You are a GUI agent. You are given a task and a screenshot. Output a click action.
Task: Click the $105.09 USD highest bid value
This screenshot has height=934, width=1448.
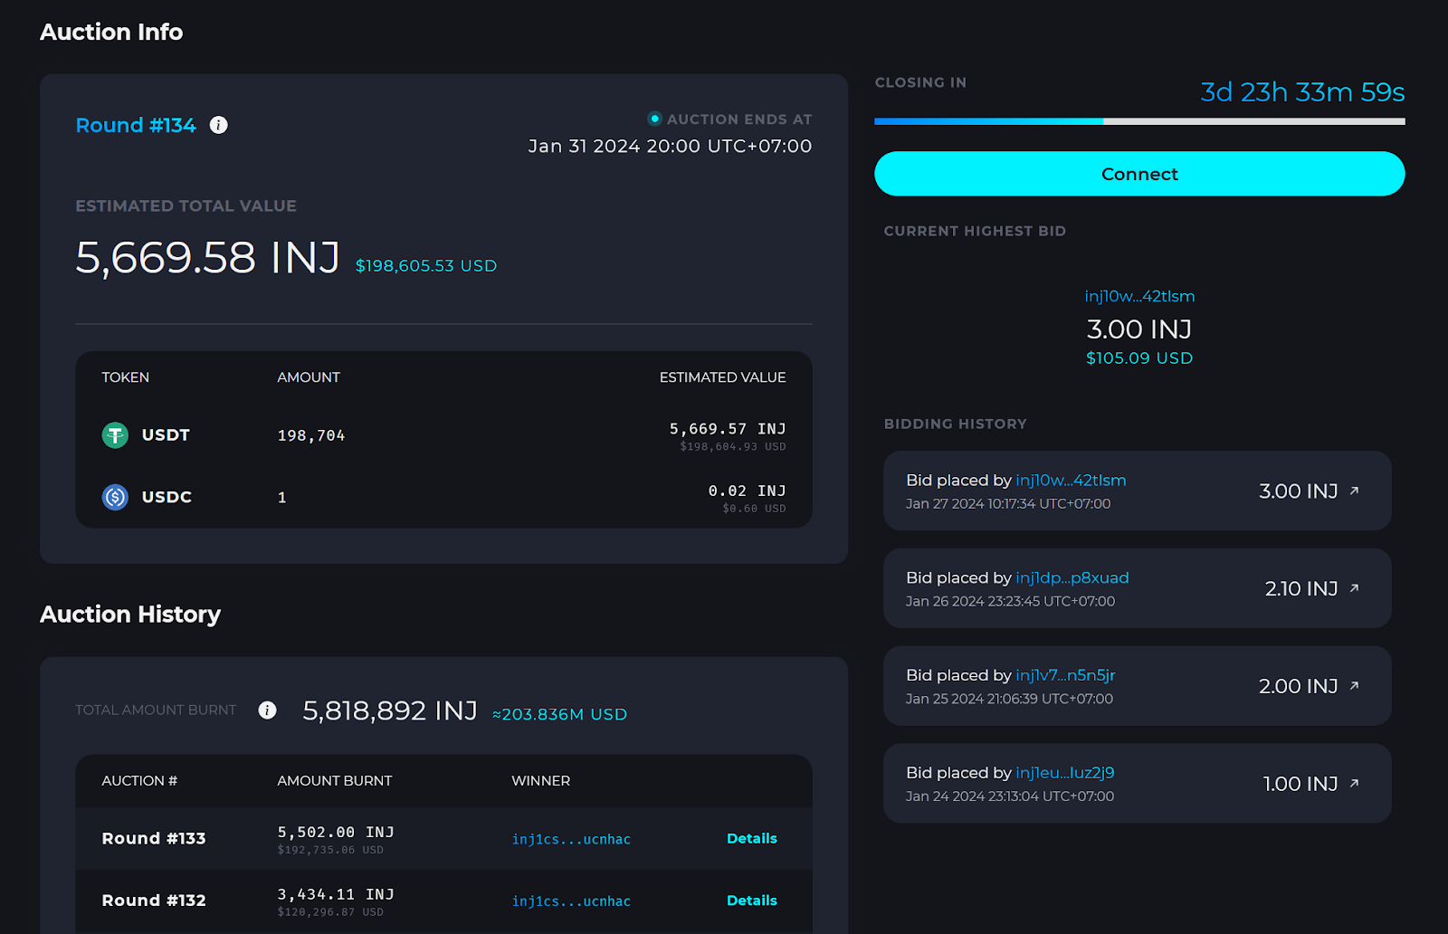1139,358
